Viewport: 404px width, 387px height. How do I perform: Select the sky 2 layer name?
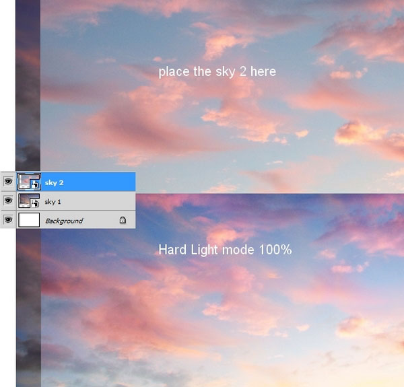point(54,182)
